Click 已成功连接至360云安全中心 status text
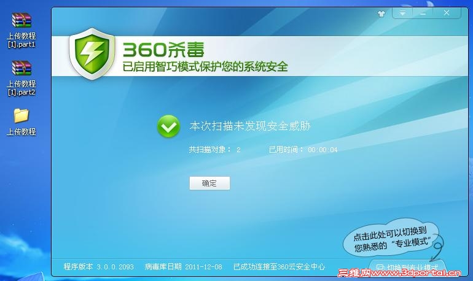This screenshot has width=473, height=281. tap(279, 267)
